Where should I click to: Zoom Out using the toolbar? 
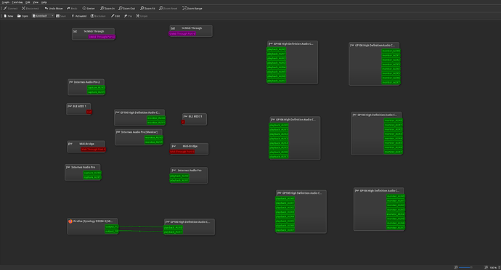pyautogui.click(x=126, y=8)
